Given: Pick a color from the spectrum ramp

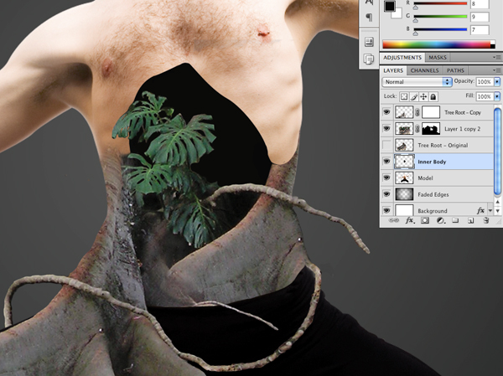Looking at the screenshot, I should click(x=438, y=44).
